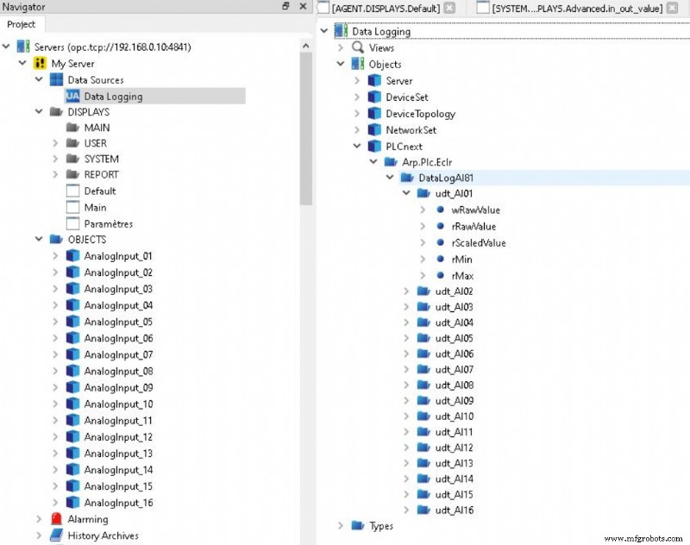Select the Alarming icon in Navigator
This screenshot has width=690, height=545.
tap(54, 519)
